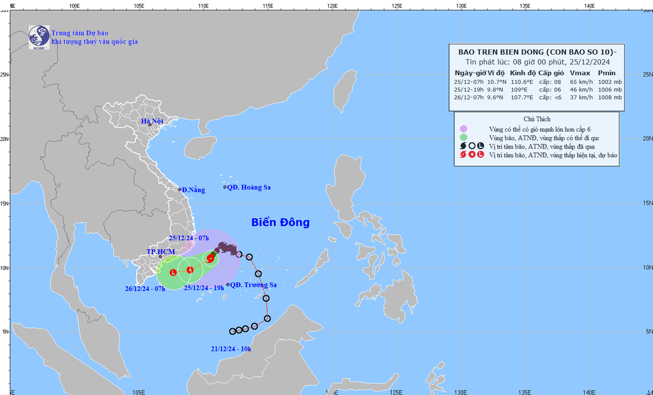Click the red L low-pressure forecast marker

(173, 272)
